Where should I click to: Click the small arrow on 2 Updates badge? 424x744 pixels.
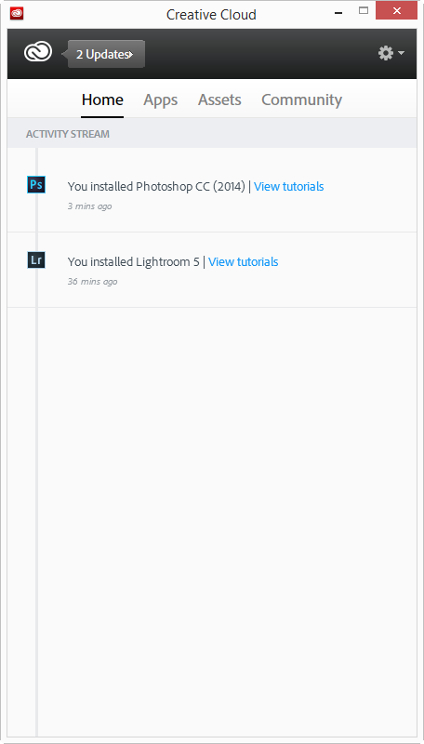pos(131,55)
